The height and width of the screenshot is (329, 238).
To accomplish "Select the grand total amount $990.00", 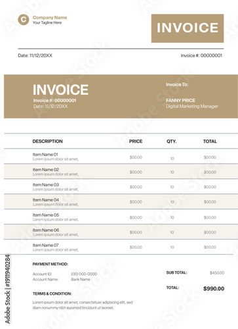I will pos(214,289).
